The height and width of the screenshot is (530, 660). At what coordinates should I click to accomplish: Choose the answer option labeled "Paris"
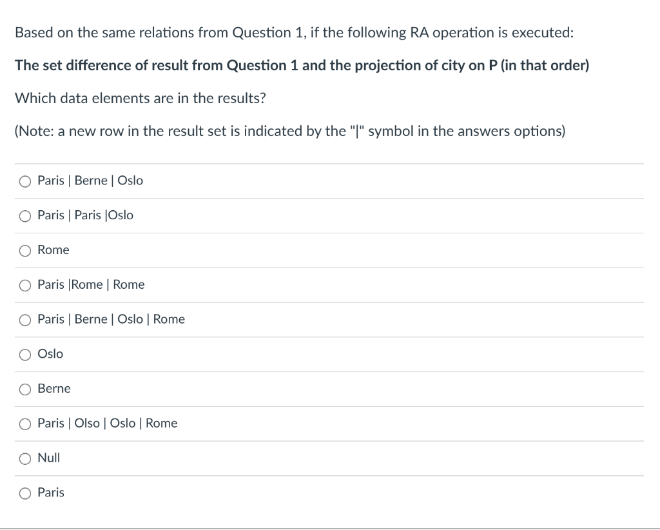(x=51, y=493)
